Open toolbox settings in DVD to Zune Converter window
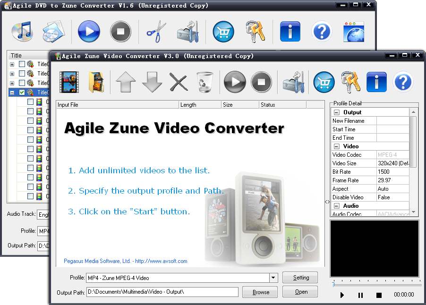The width and height of the screenshot is (426, 305). tap(188, 32)
